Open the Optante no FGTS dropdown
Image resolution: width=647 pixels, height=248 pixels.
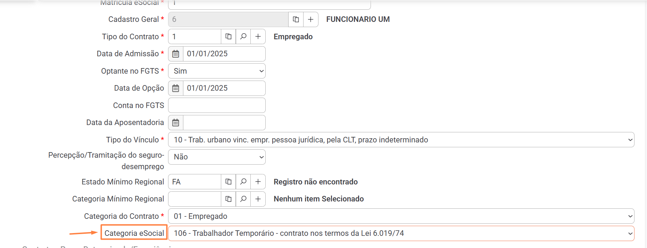coord(217,71)
